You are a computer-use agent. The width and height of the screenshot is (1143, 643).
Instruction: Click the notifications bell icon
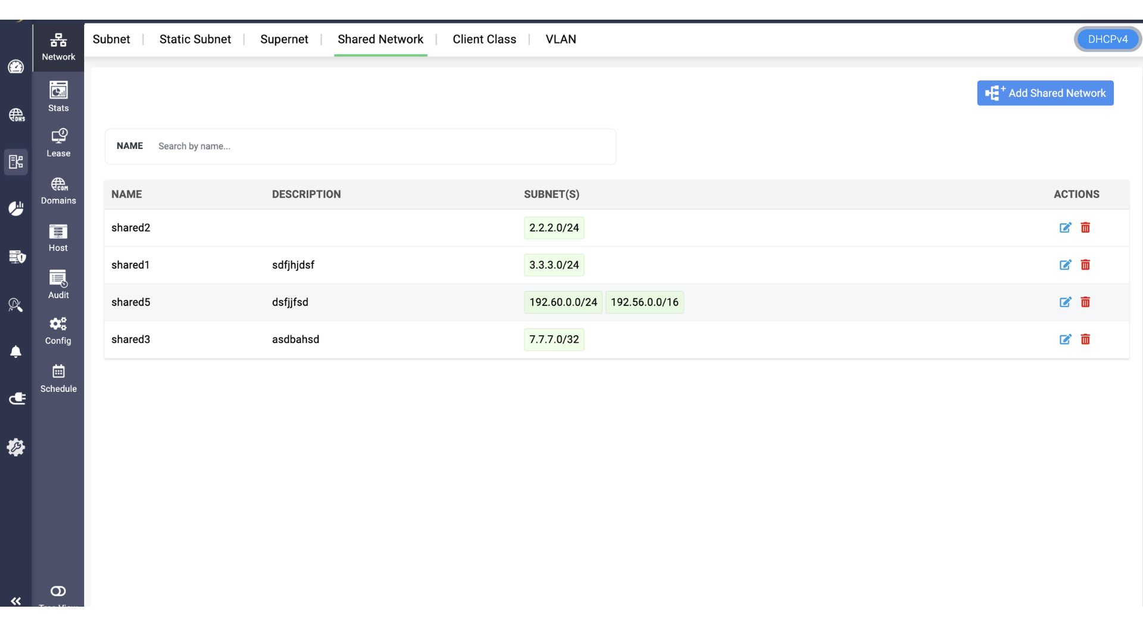[x=16, y=351]
